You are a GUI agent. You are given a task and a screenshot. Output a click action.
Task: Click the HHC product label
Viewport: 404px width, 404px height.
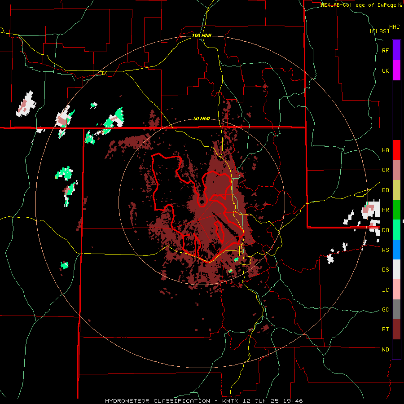[x=394, y=27]
